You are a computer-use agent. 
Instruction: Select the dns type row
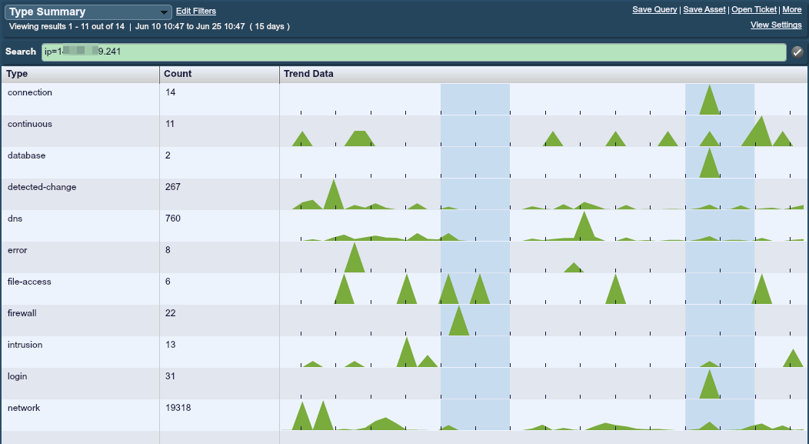point(404,225)
